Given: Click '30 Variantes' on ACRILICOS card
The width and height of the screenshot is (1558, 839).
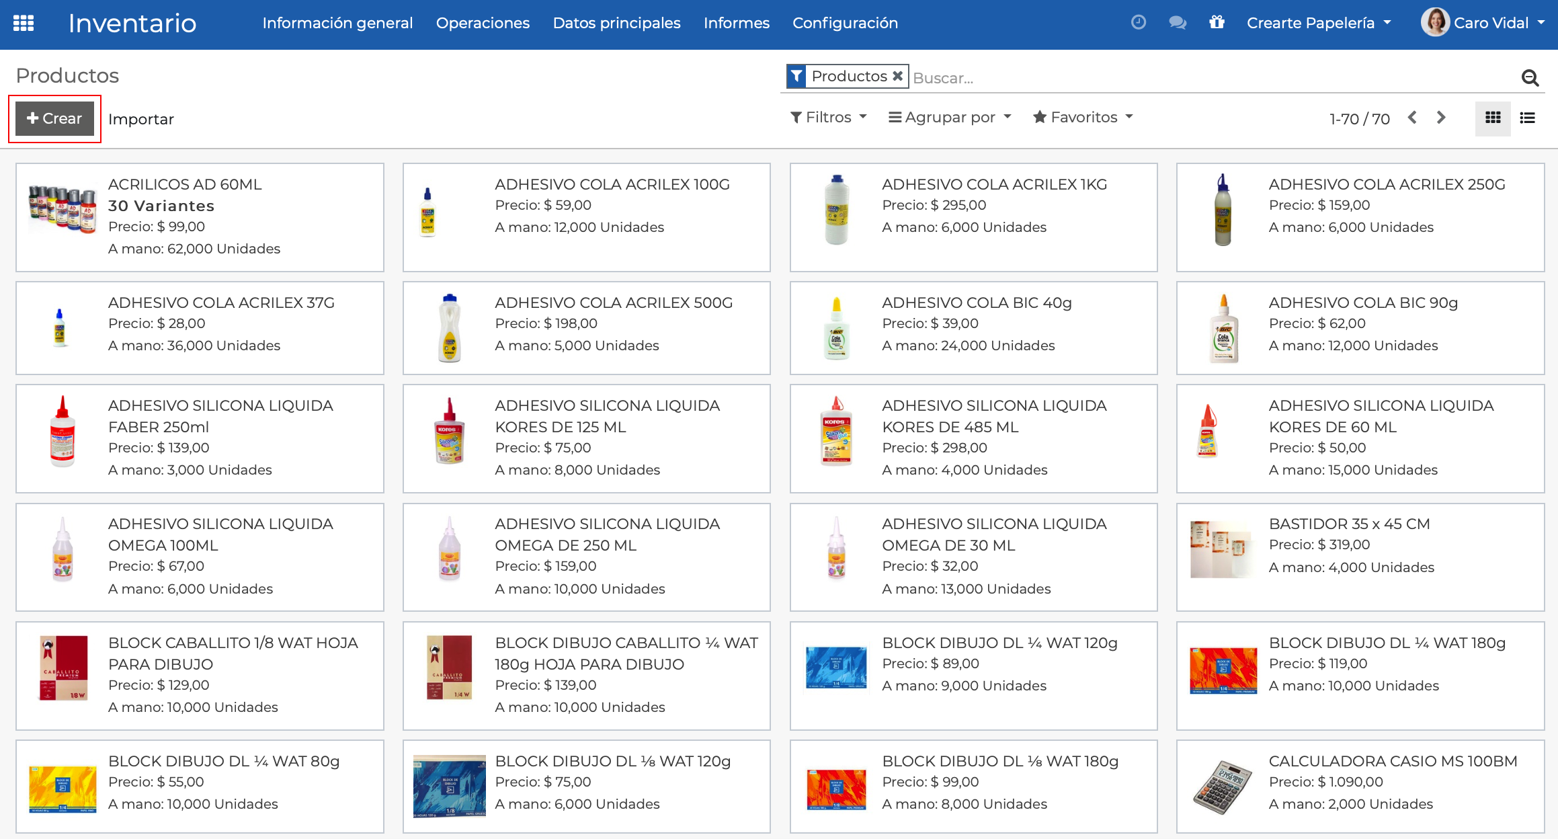Looking at the screenshot, I should tap(161, 206).
